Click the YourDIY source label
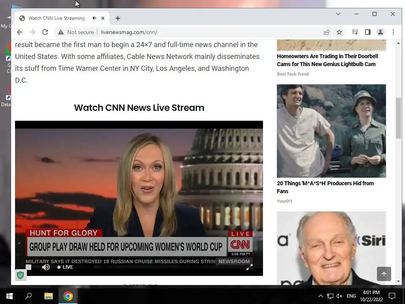 tap(285, 201)
